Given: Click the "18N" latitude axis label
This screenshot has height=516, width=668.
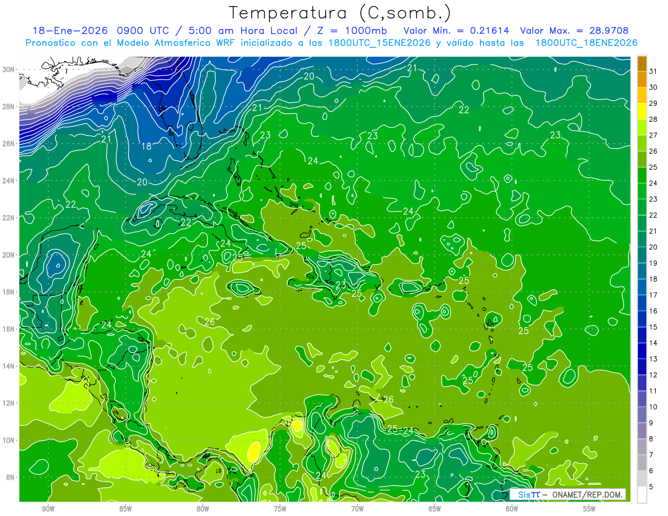Looking at the screenshot, I should 9,292.
